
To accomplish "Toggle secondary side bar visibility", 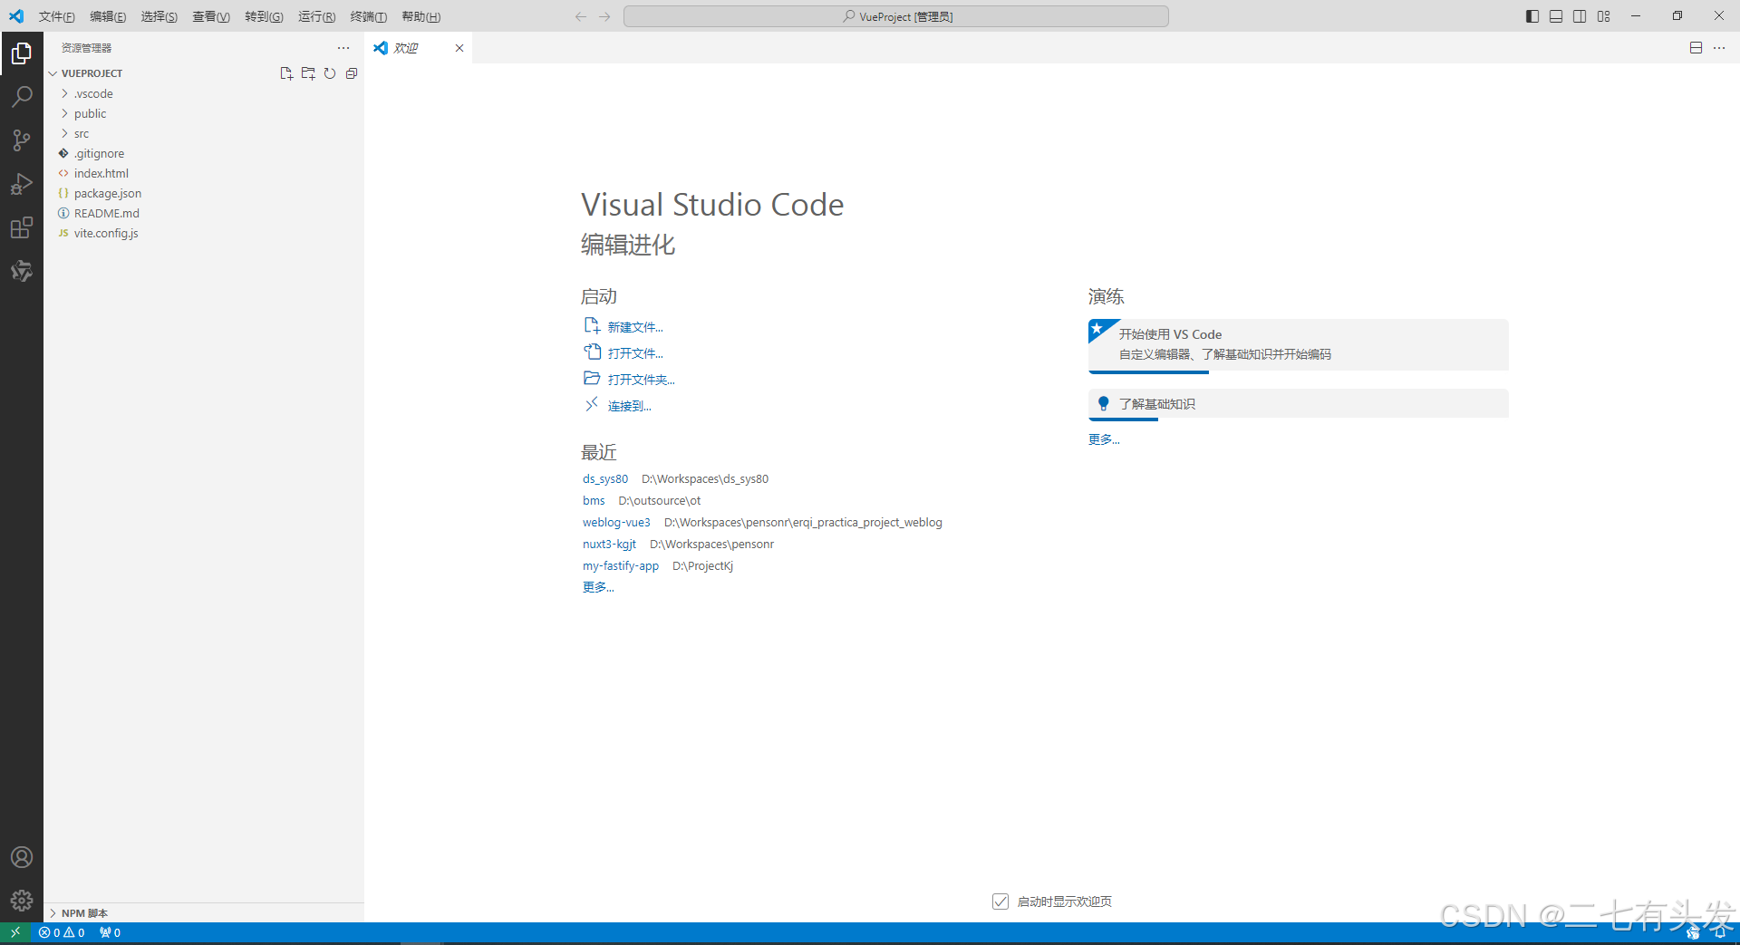I will [x=1580, y=16].
